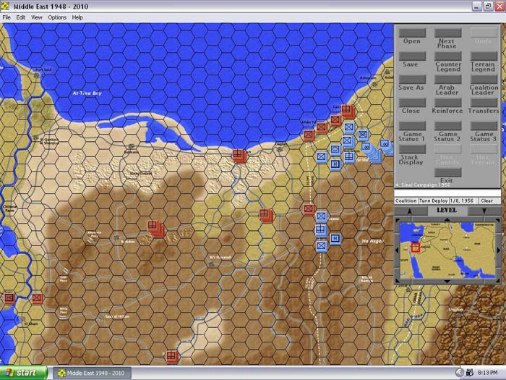506x380 pixels.
Task: View Game Status 3
Action: (484, 126)
